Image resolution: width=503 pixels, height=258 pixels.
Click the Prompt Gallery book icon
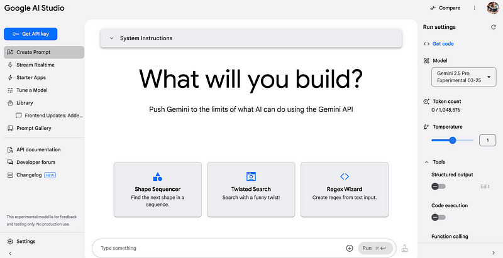click(10, 128)
